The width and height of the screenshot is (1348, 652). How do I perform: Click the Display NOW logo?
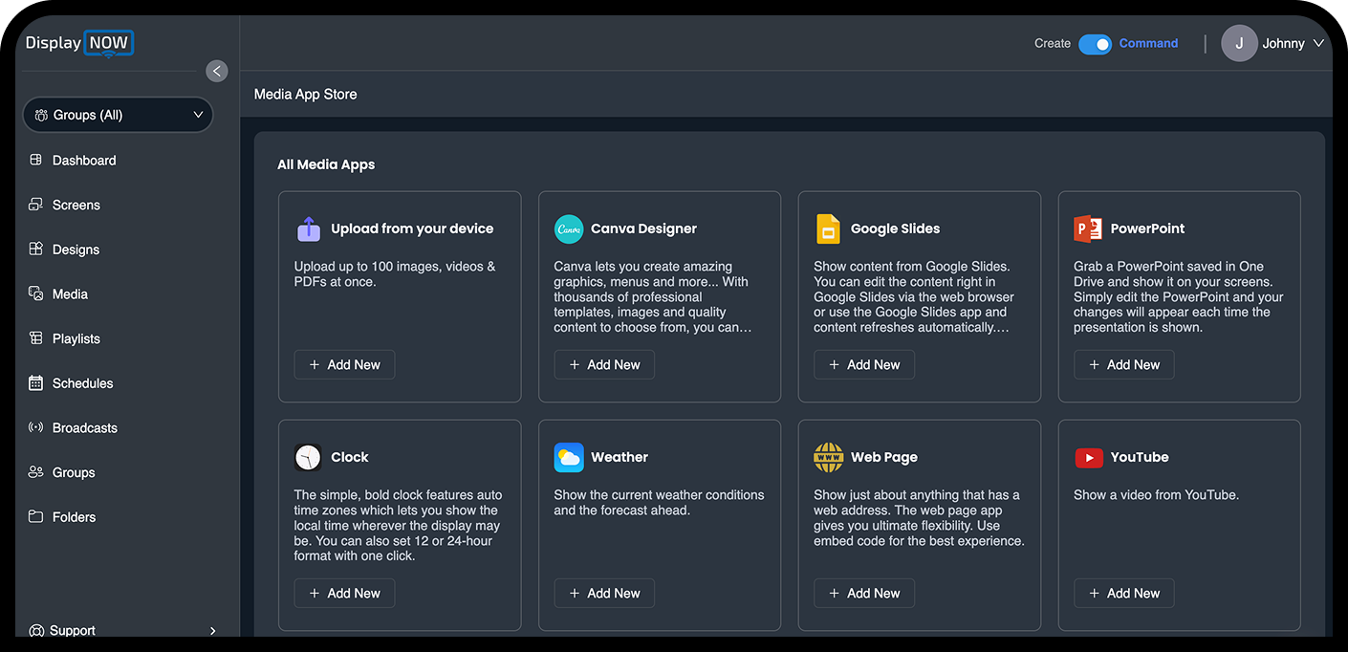79,43
